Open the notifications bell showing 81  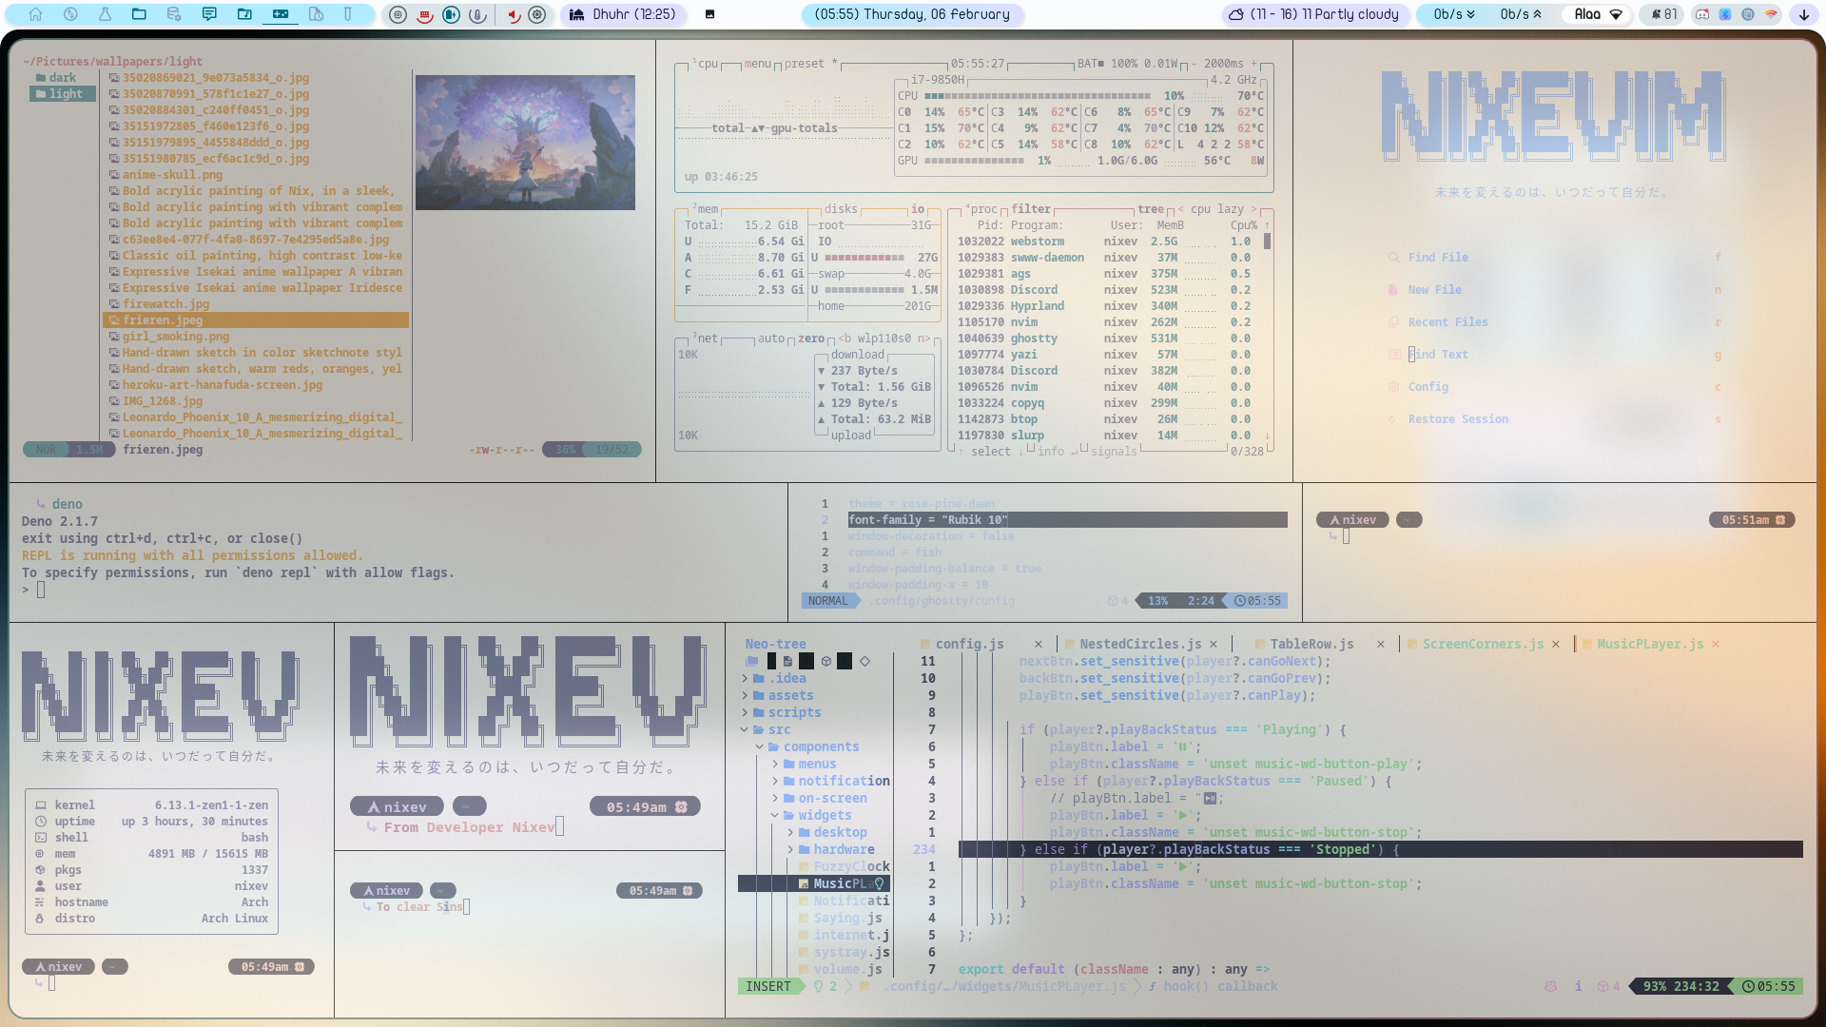coord(1663,14)
